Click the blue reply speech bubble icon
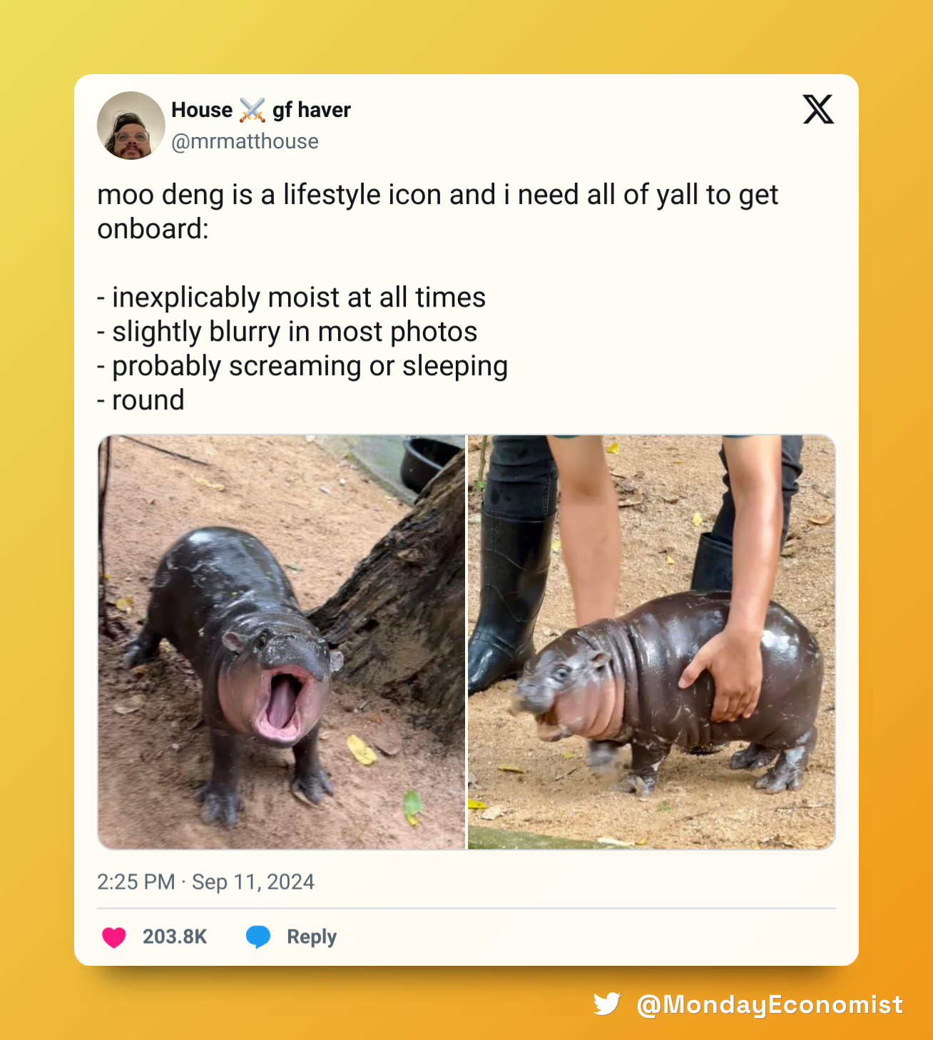 pos(258,937)
